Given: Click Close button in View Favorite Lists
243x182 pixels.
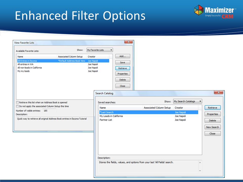Looking at the screenshot, I should pyautogui.click(x=123, y=86).
